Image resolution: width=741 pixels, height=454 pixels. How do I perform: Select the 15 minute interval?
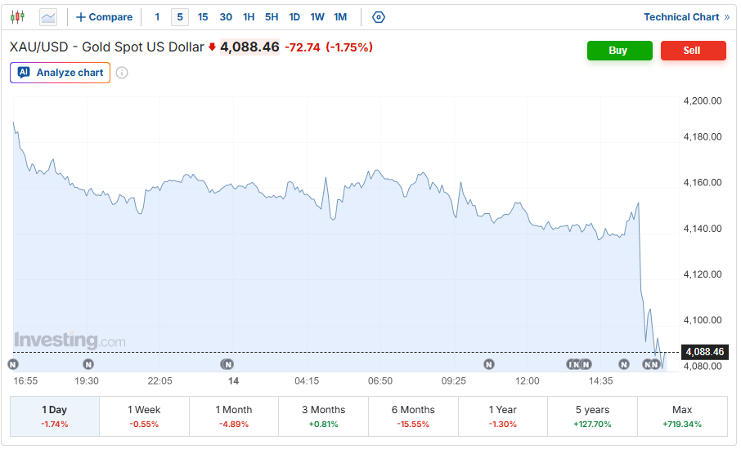[x=203, y=17]
